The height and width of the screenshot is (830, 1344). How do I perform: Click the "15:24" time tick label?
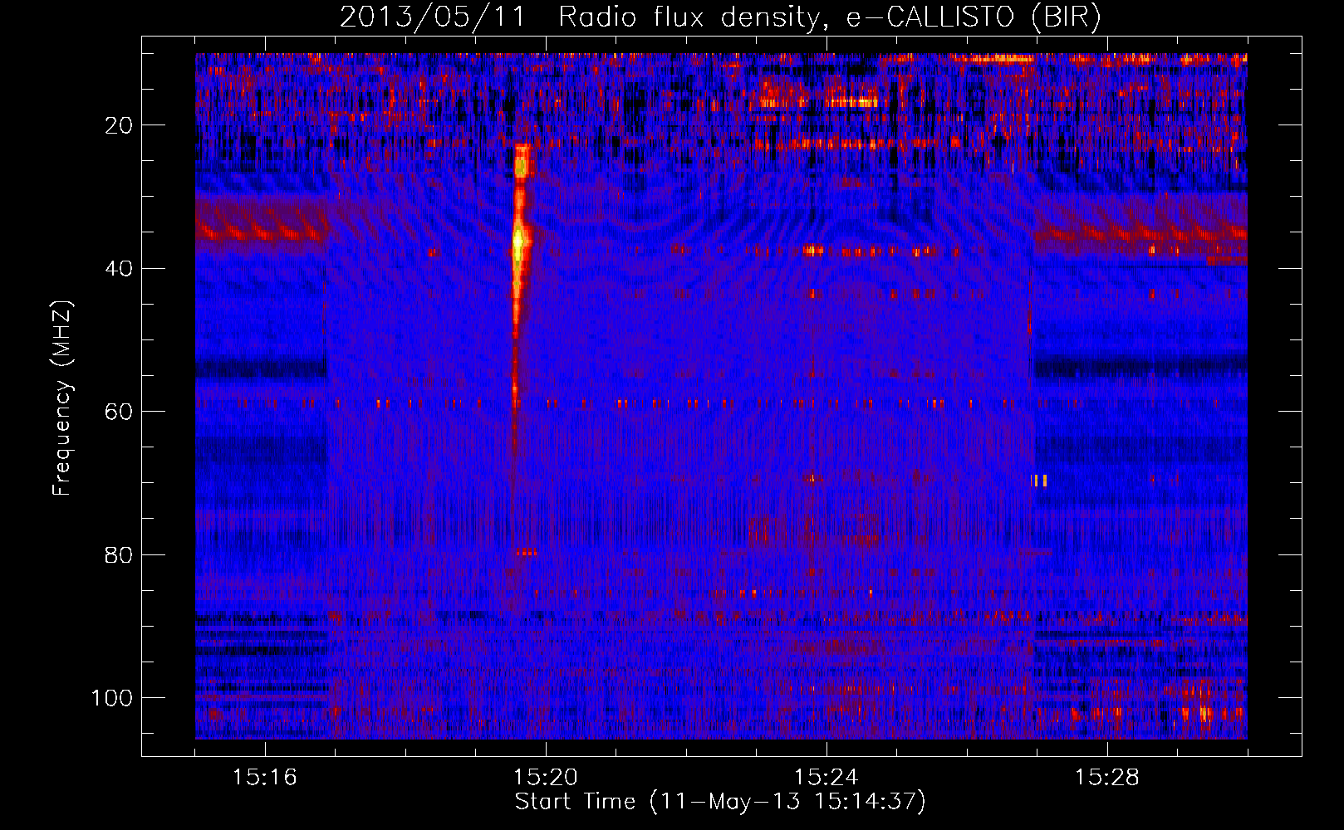pyautogui.click(x=827, y=778)
